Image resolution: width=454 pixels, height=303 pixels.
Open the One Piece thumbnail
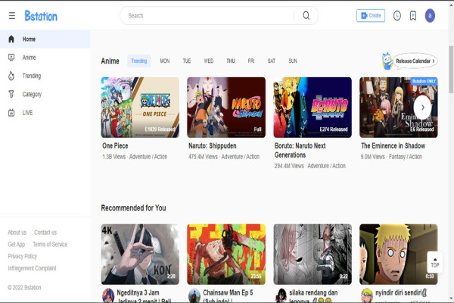[140, 108]
